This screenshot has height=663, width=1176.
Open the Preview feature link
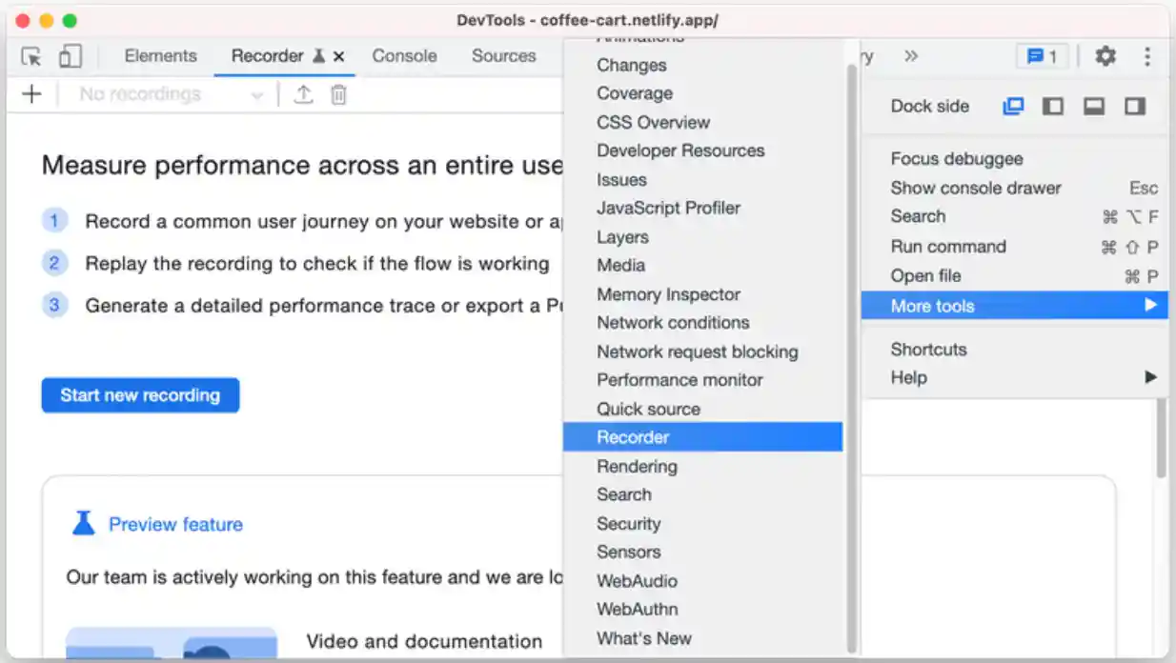pyautogui.click(x=175, y=524)
